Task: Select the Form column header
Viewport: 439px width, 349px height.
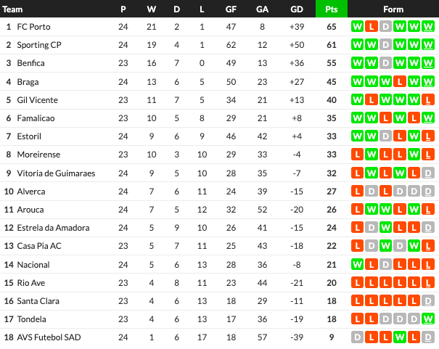Action: pyautogui.click(x=393, y=9)
